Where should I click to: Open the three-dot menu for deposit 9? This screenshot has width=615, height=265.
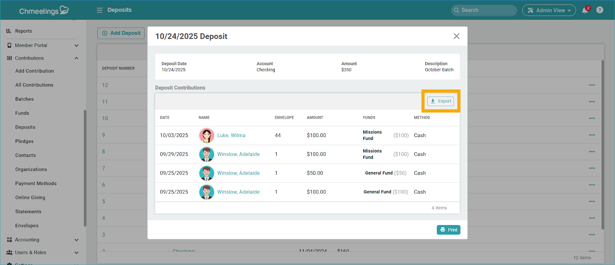(x=592, y=135)
